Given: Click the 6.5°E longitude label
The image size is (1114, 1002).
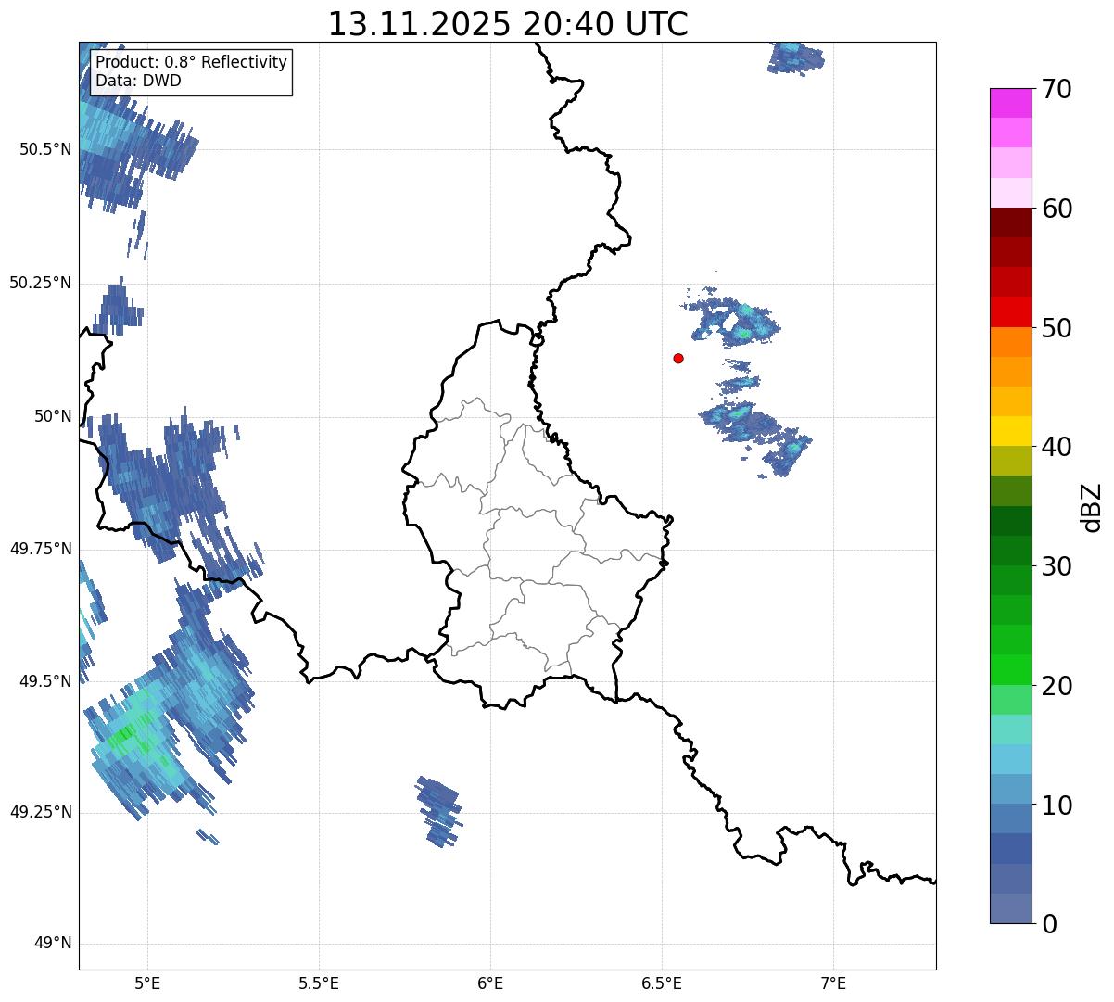Looking at the screenshot, I should [x=662, y=983].
